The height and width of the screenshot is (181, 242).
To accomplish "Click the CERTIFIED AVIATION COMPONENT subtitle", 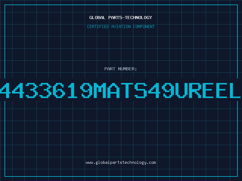I will pos(121,27).
